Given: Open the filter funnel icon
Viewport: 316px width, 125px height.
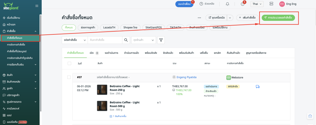Looking at the screenshot, I should (161, 40).
